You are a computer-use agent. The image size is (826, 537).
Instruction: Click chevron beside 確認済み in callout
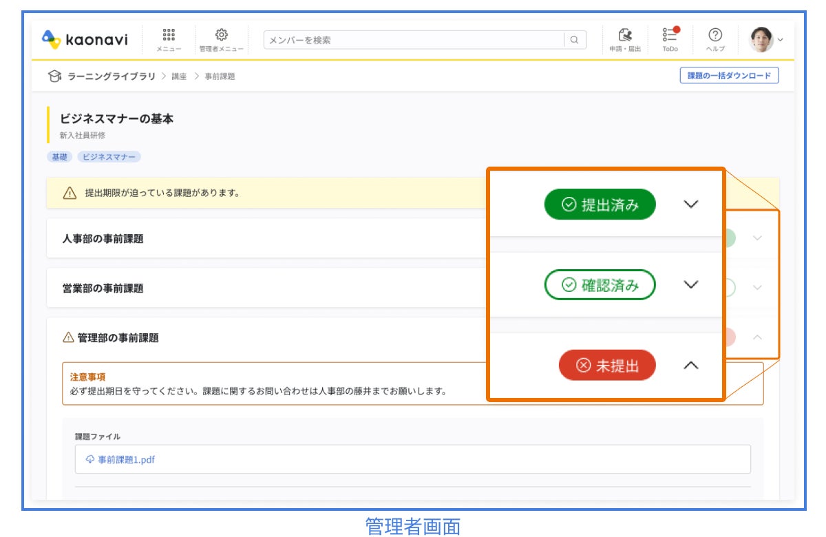(691, 285)
